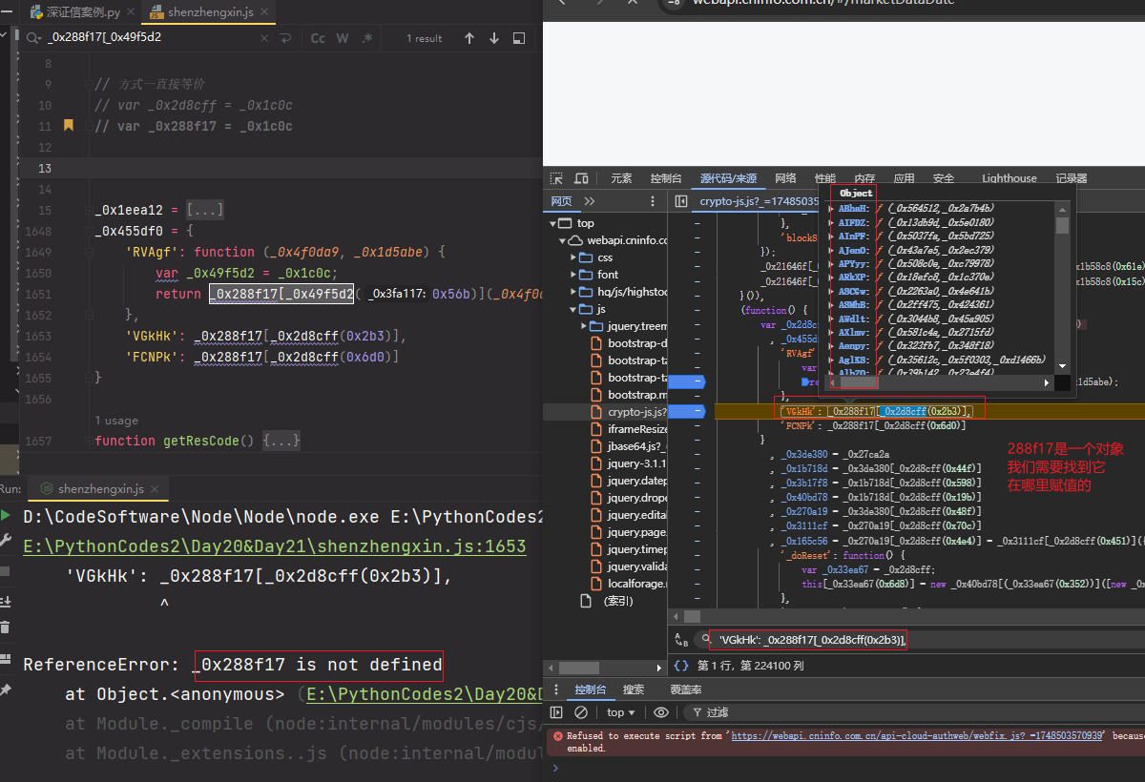Enable regex (.*) search option
Screen dimensions: 1145x782
[367, 38]
